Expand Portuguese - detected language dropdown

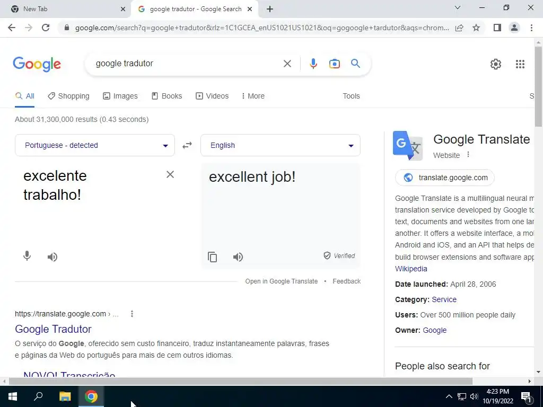[95, 145]
